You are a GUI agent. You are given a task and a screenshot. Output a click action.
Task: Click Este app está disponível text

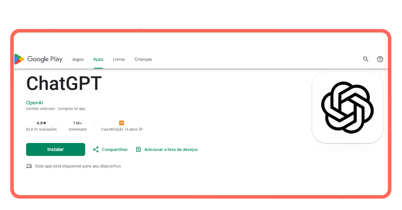click(78, 166)
